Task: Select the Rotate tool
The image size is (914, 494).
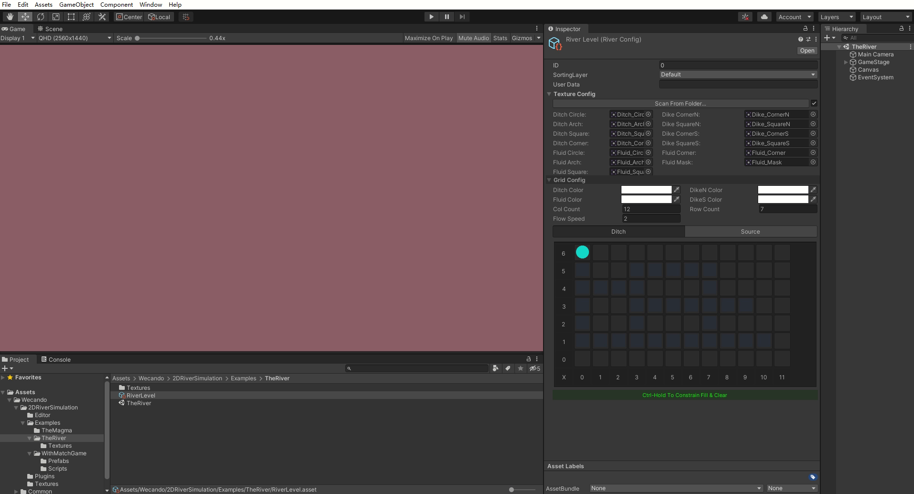Action: coord(41,17)
